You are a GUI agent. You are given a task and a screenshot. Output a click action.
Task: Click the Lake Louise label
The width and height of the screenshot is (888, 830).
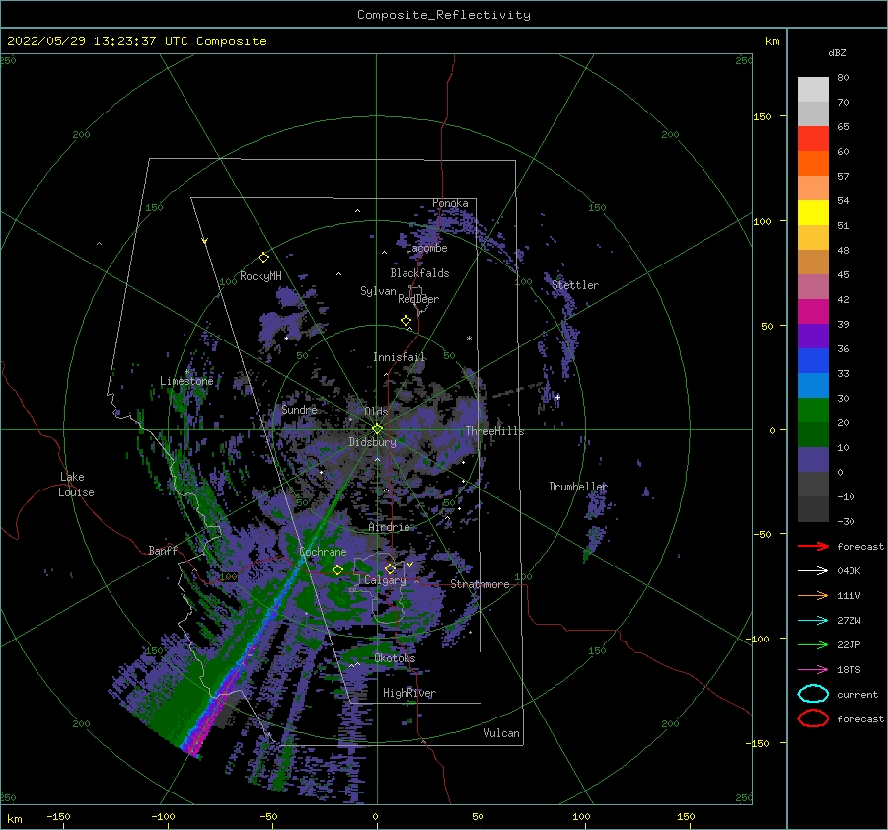point(76,485)
